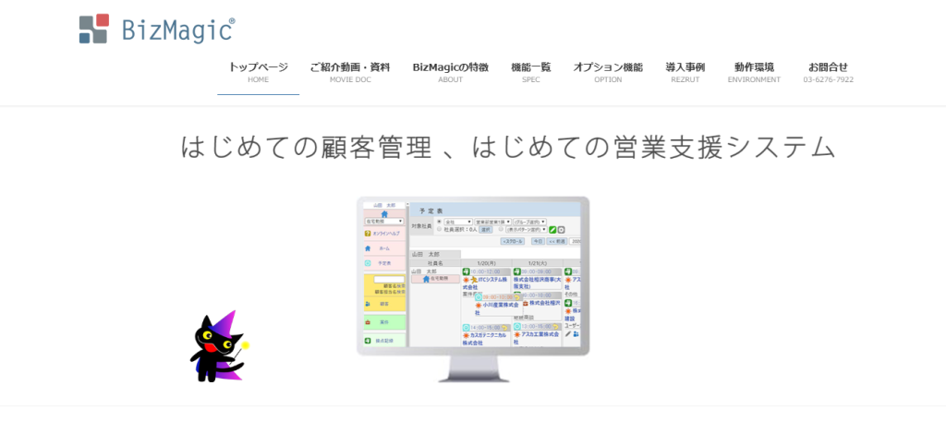The image size is (946, 446).
Task: Open the 機能一覧 SPEC menu item
Action: pos(531,72)
